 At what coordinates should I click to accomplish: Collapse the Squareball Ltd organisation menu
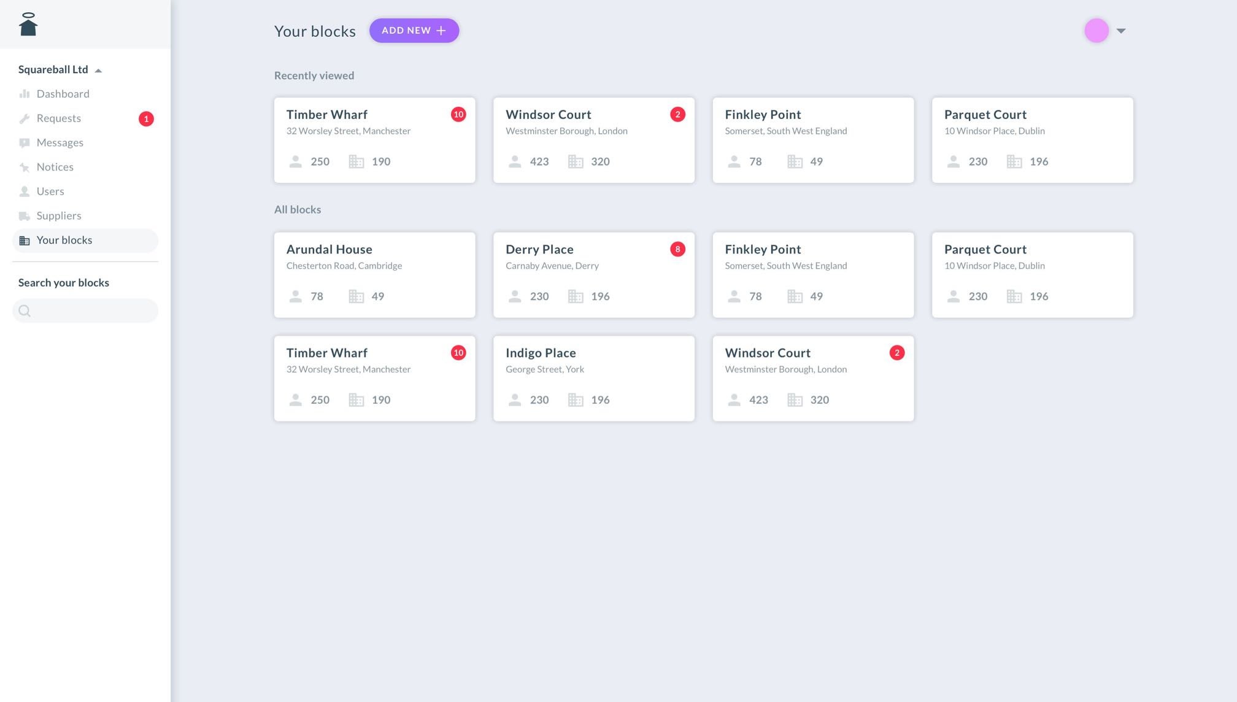click(x=98, y=71)
